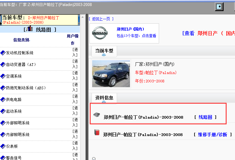235x160 pixels.
Task: Click the 外部照明系统 list item text
Action: click(18, 123)
